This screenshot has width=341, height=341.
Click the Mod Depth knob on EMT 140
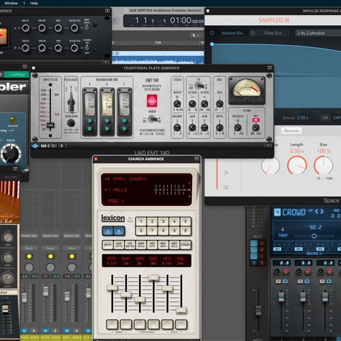[220, 128]
